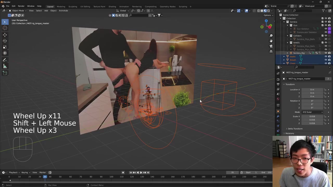Image resolution: width=333 pixels, height=187 pixels.
Task: Activate the Move tool
Action: tap(5, 35)
